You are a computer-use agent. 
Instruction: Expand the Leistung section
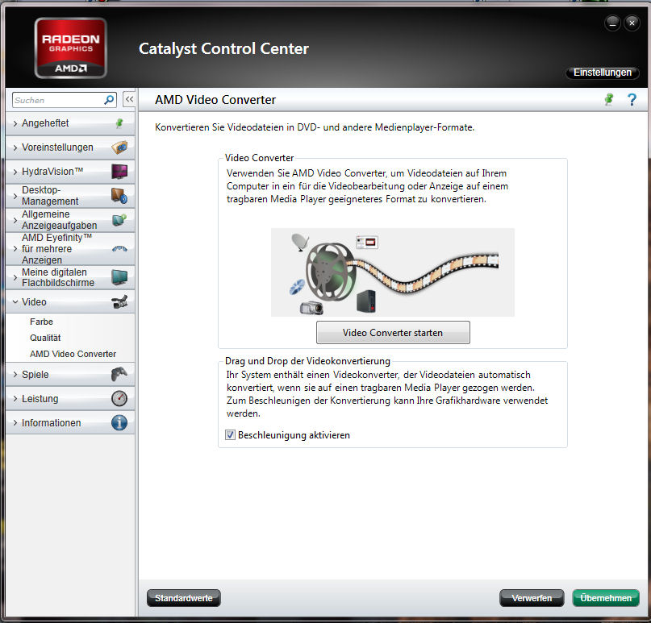click(70, 399)
